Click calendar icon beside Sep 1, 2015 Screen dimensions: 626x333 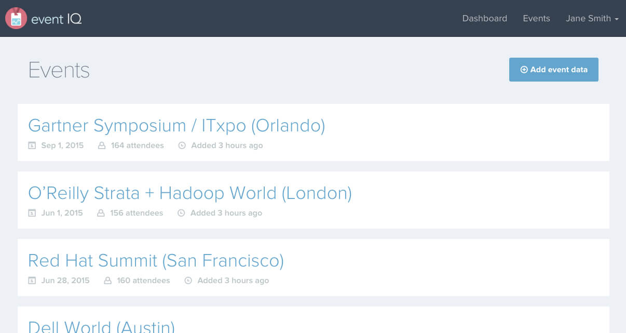point(32,145)
